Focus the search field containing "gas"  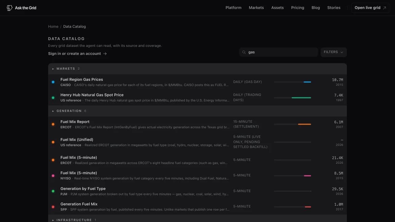pyautogui.click(x=278, y=52)
